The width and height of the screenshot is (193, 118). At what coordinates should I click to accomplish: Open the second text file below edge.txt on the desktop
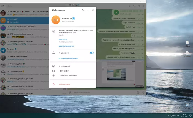(x=187, y=54)
